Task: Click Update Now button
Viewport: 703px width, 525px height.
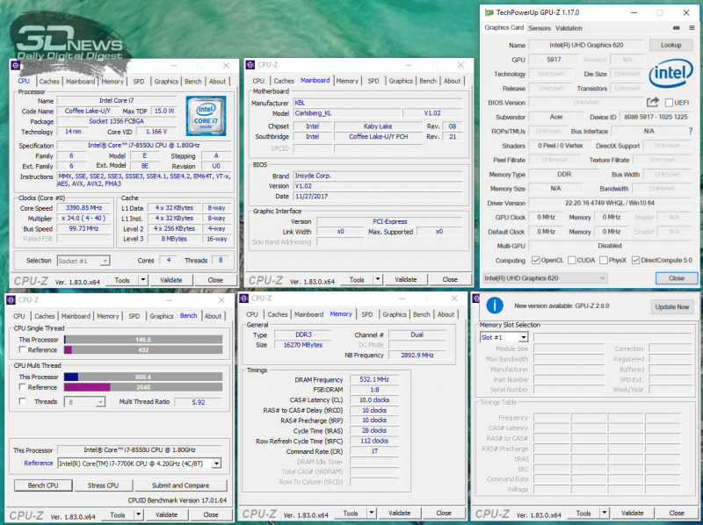Action: click(671, 307)
